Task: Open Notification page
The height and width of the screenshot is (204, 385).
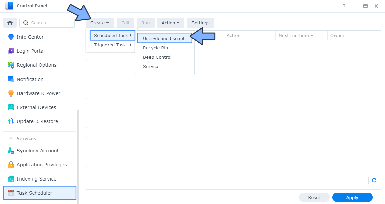Action: [30, 79]
